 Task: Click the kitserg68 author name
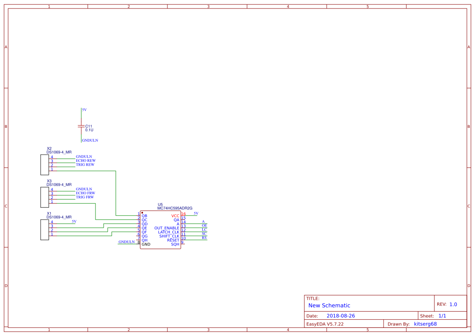[x=425, y=323]
